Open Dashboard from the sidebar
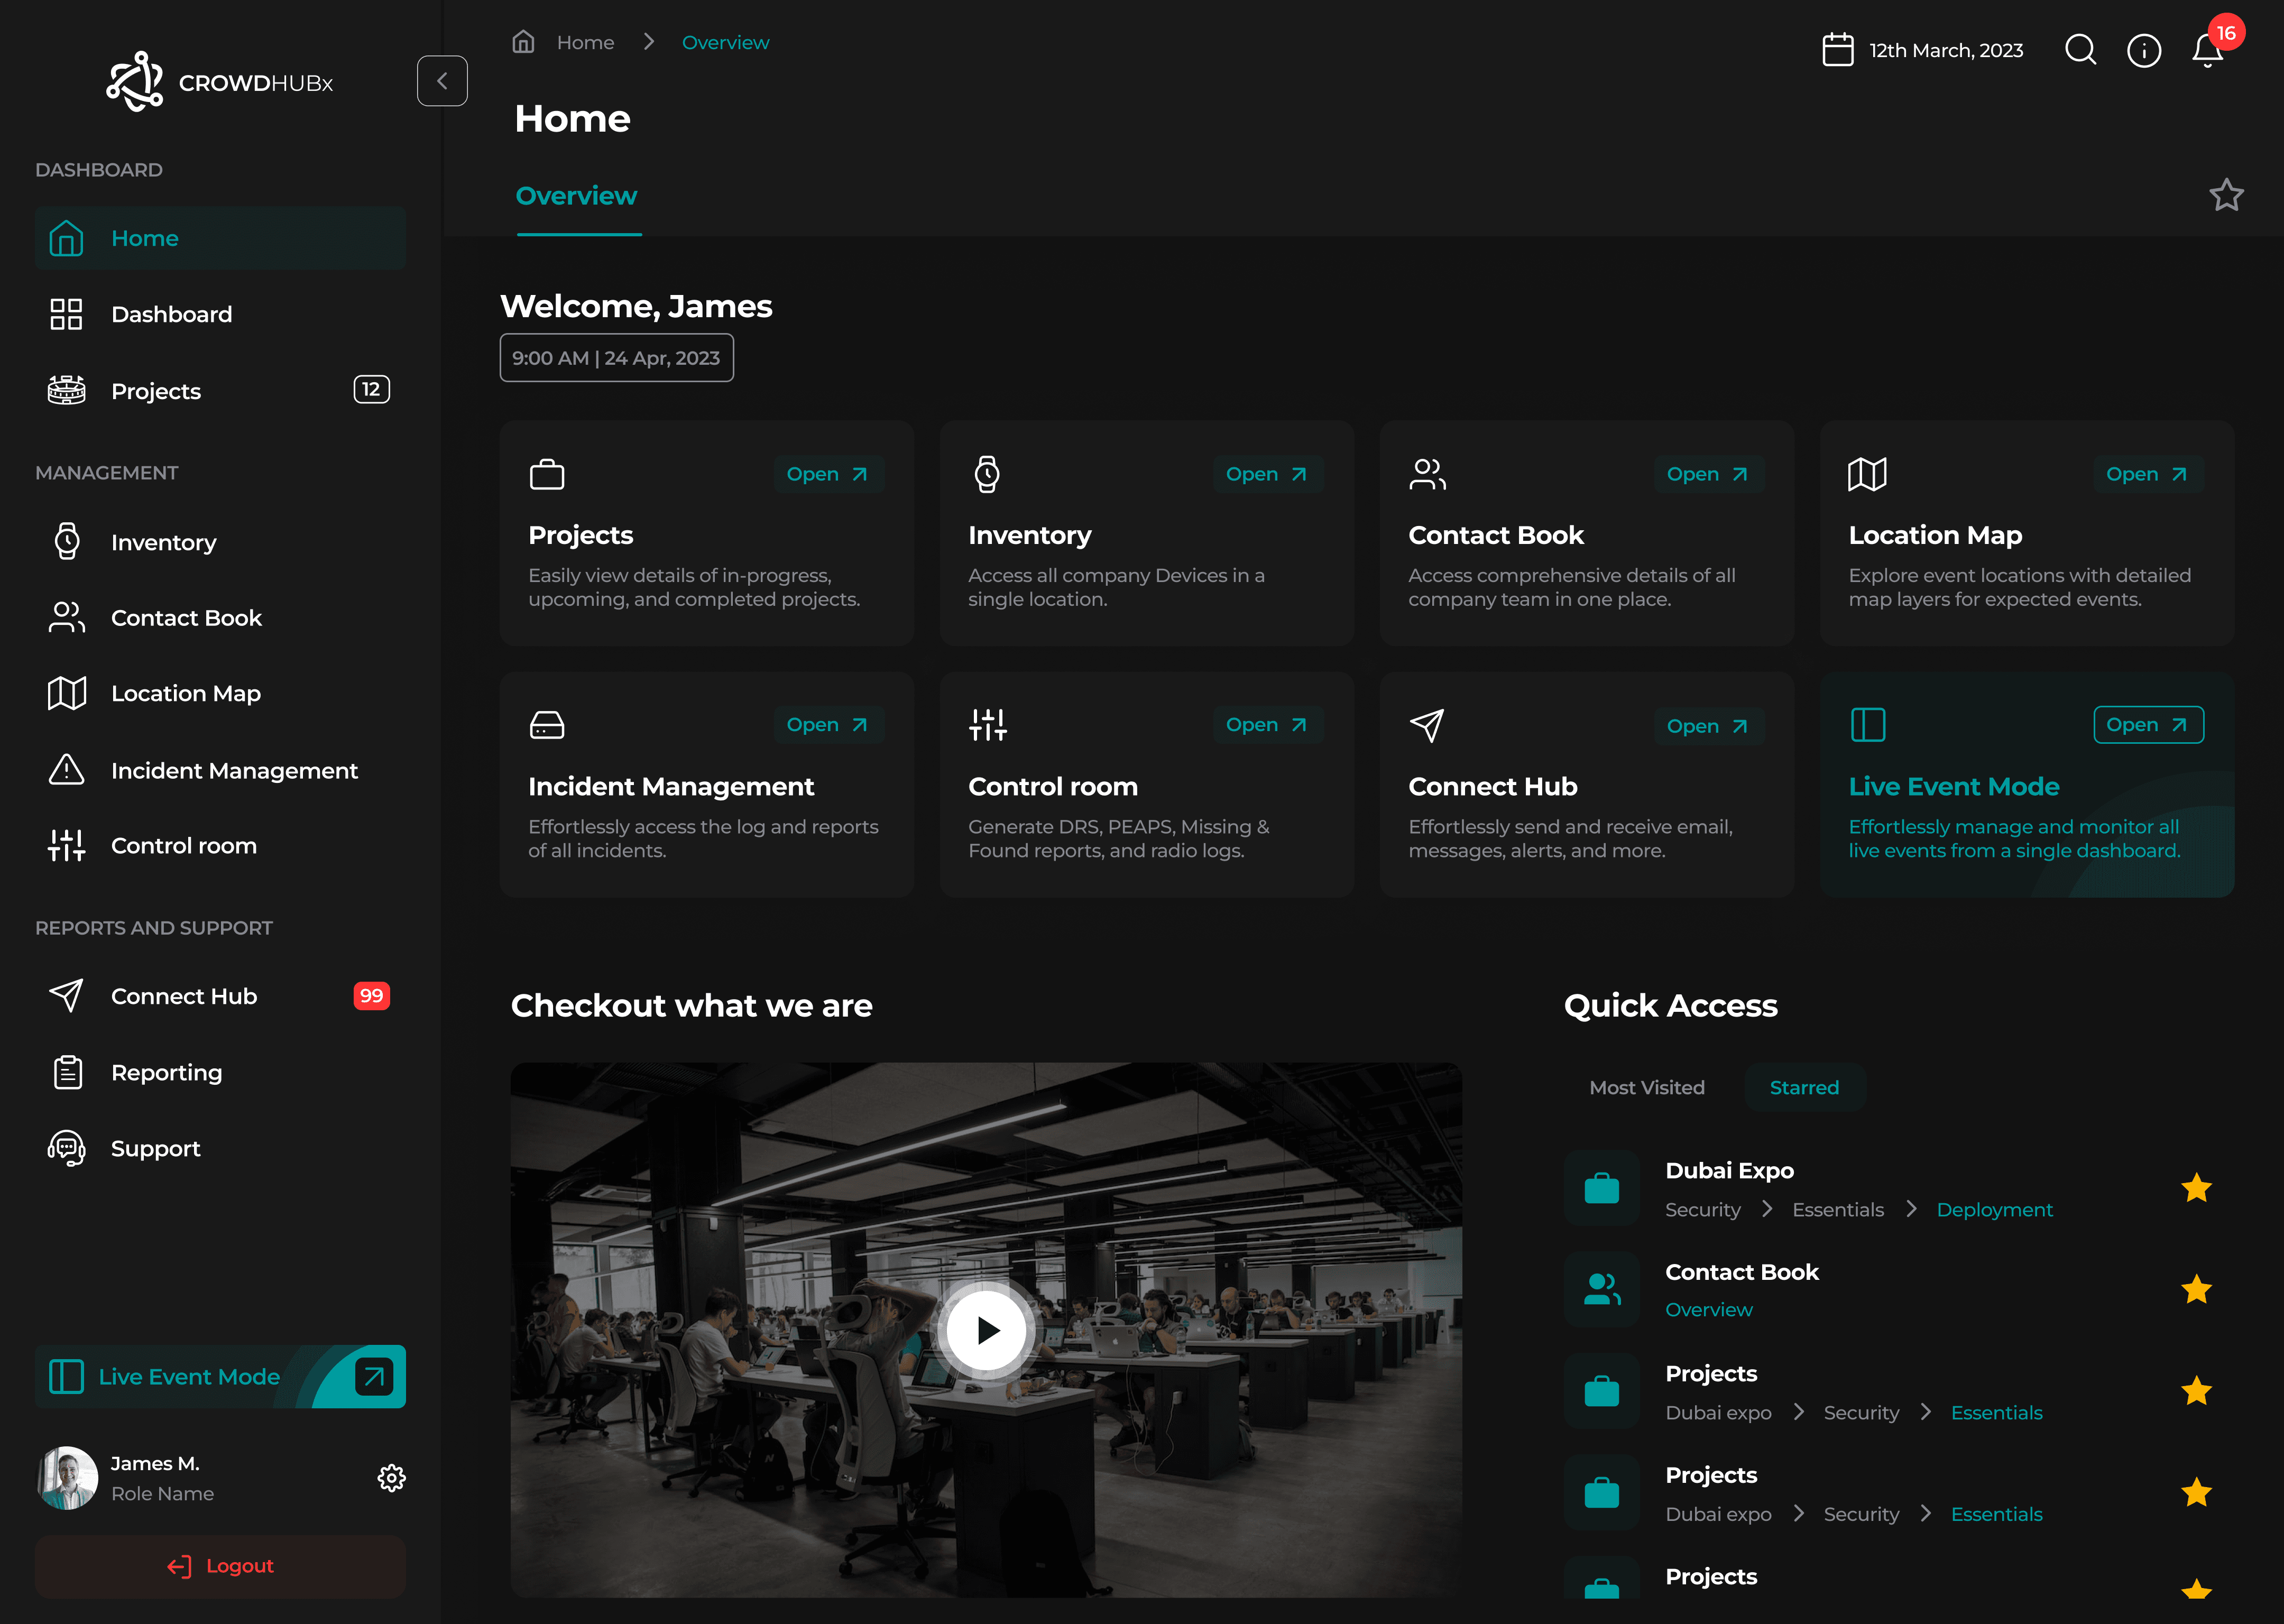Viewport: 2284px width, 1624px height. [x=220, y=314]
